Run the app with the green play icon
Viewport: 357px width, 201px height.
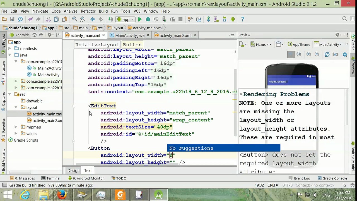140,19
